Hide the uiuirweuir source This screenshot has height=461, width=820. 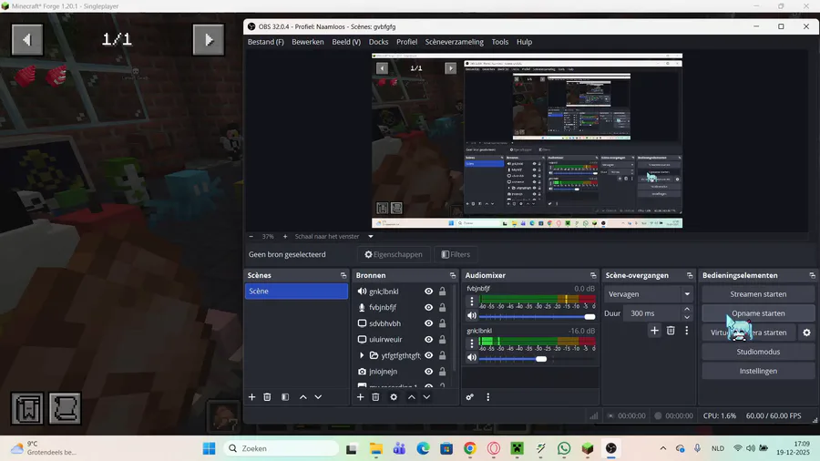429,339
